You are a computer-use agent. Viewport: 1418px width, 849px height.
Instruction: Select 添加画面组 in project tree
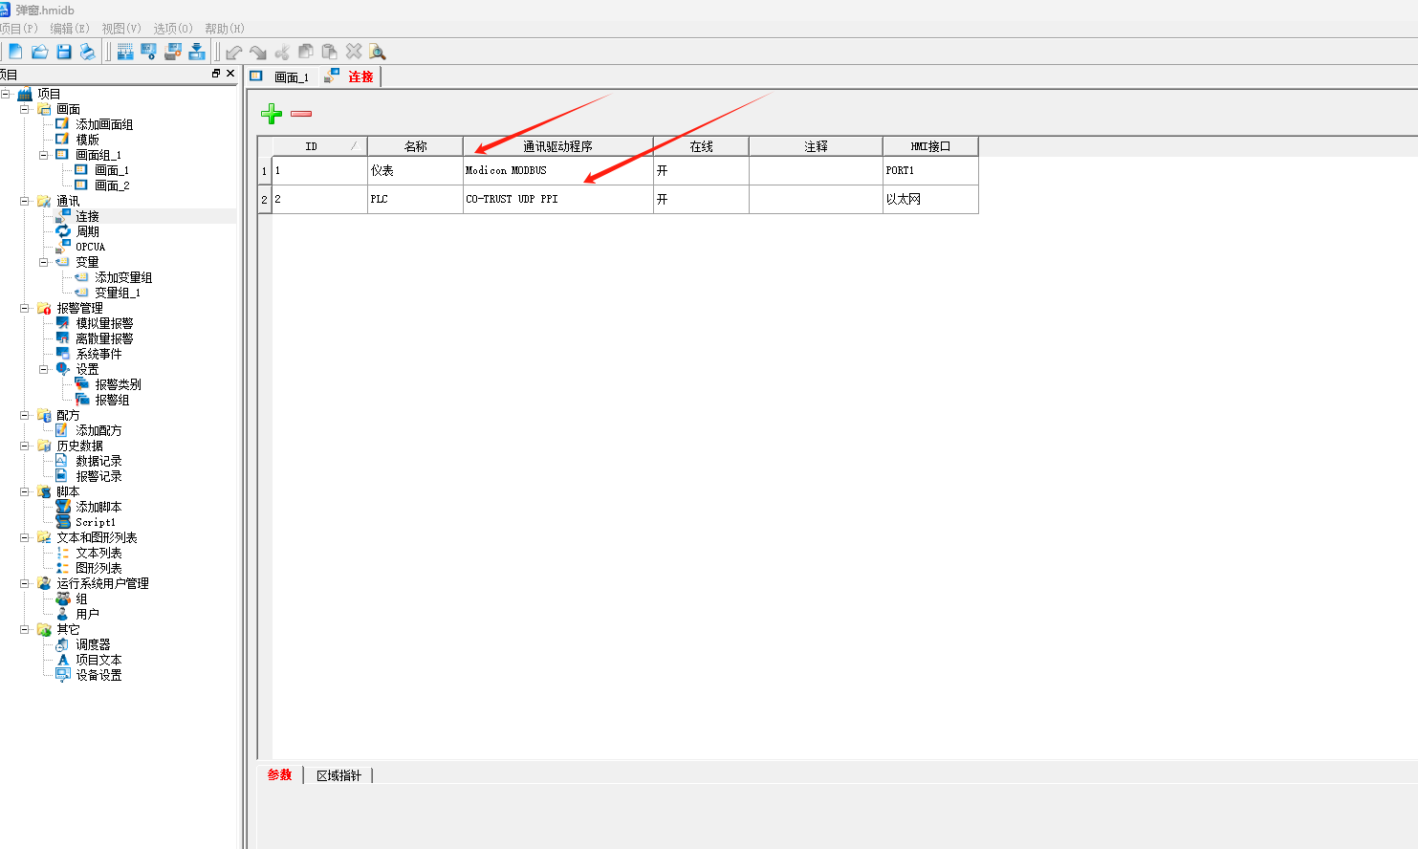[x=104, y=124]
